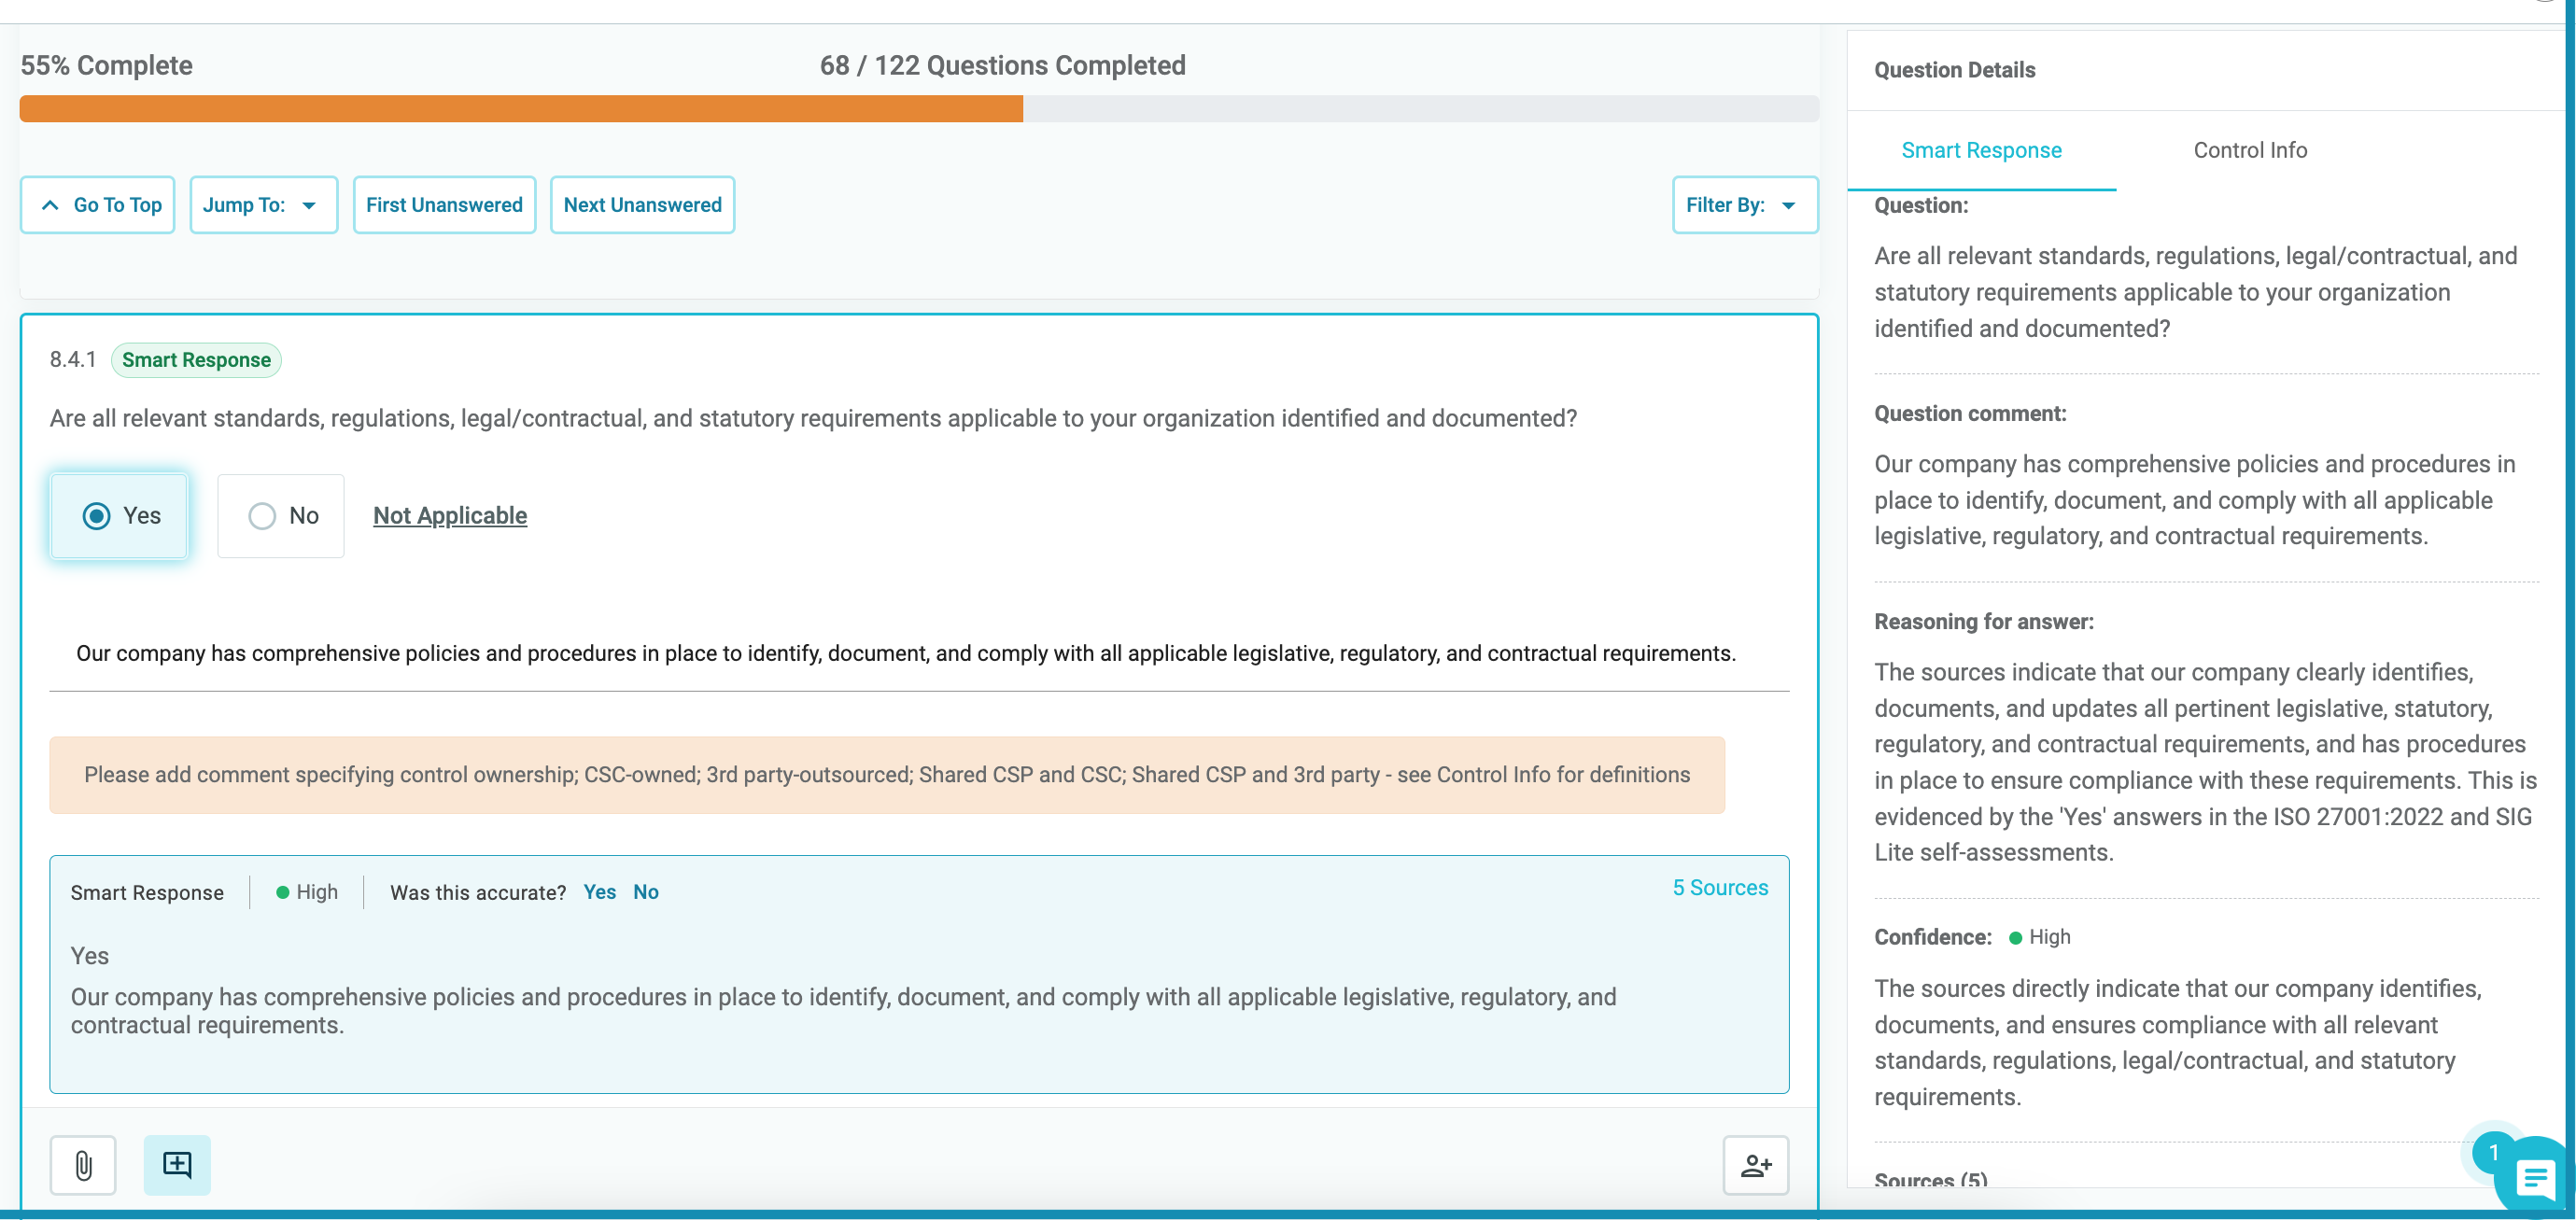
Task: Click the orange completion progress bar
Action: click(521, 109)
